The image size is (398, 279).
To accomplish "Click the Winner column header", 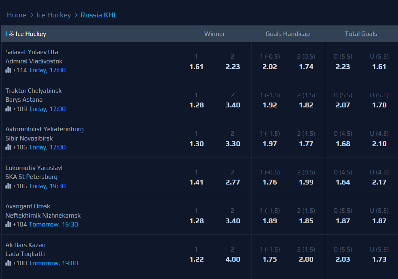I will point(214,34).
